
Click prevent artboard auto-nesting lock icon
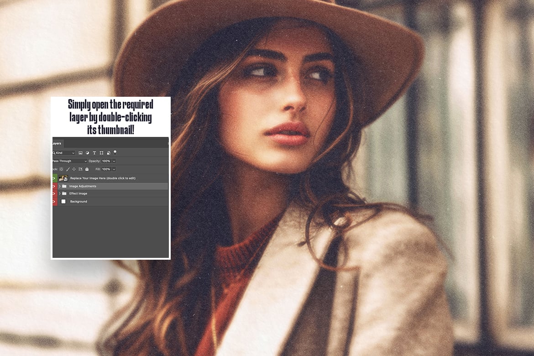[x=80, y=169]
